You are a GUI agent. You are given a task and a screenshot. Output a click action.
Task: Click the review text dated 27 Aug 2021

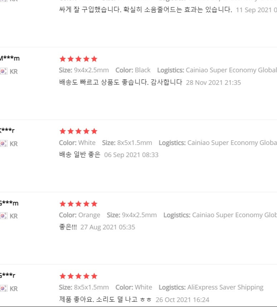[68, 227]
